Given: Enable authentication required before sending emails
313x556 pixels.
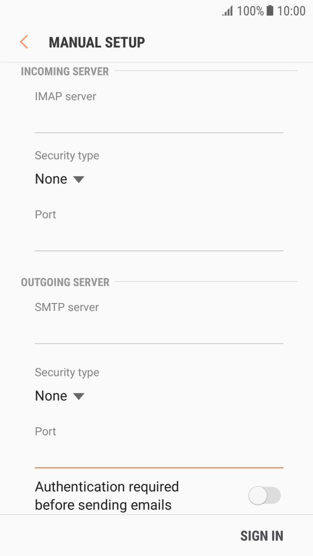Looking at the screenshot, I should [264, 496].
